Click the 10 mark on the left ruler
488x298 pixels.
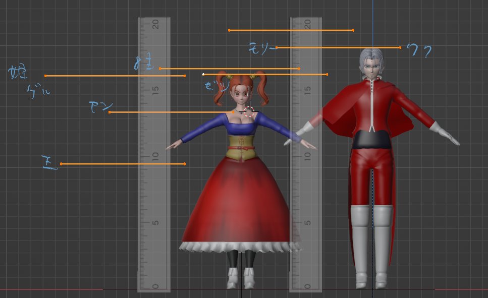point(155,156)
